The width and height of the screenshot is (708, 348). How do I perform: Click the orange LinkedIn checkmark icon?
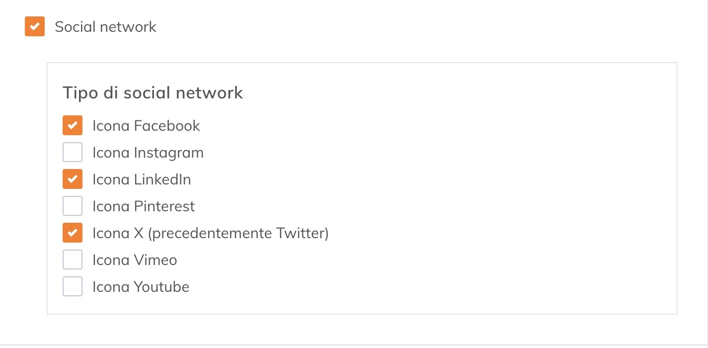pos(72,179)
